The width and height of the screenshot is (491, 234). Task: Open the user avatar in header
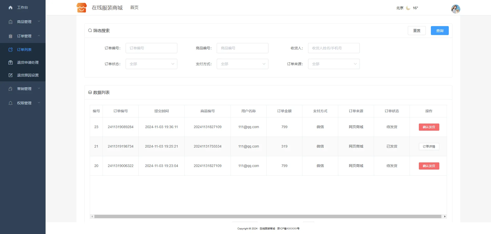tap(455, 9)
